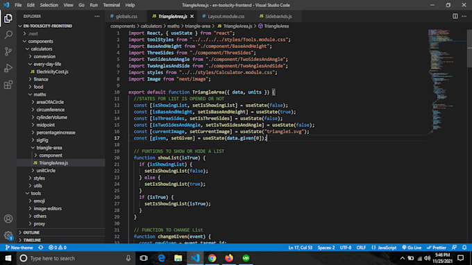Image resolution: width=472 pixels, height=265 pixels.
Task: Switch to the globals.css tab
Action: 126,16
